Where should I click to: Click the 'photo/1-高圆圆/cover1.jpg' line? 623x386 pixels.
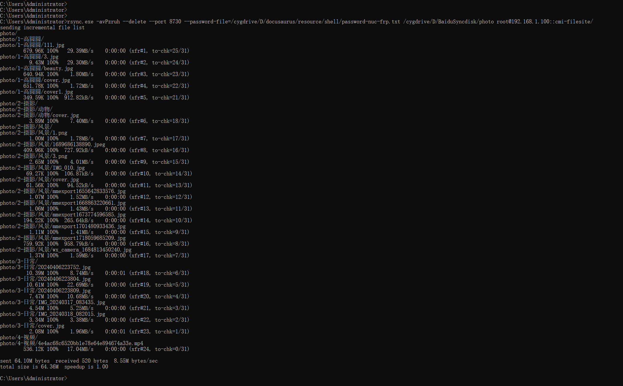point(37,92)
